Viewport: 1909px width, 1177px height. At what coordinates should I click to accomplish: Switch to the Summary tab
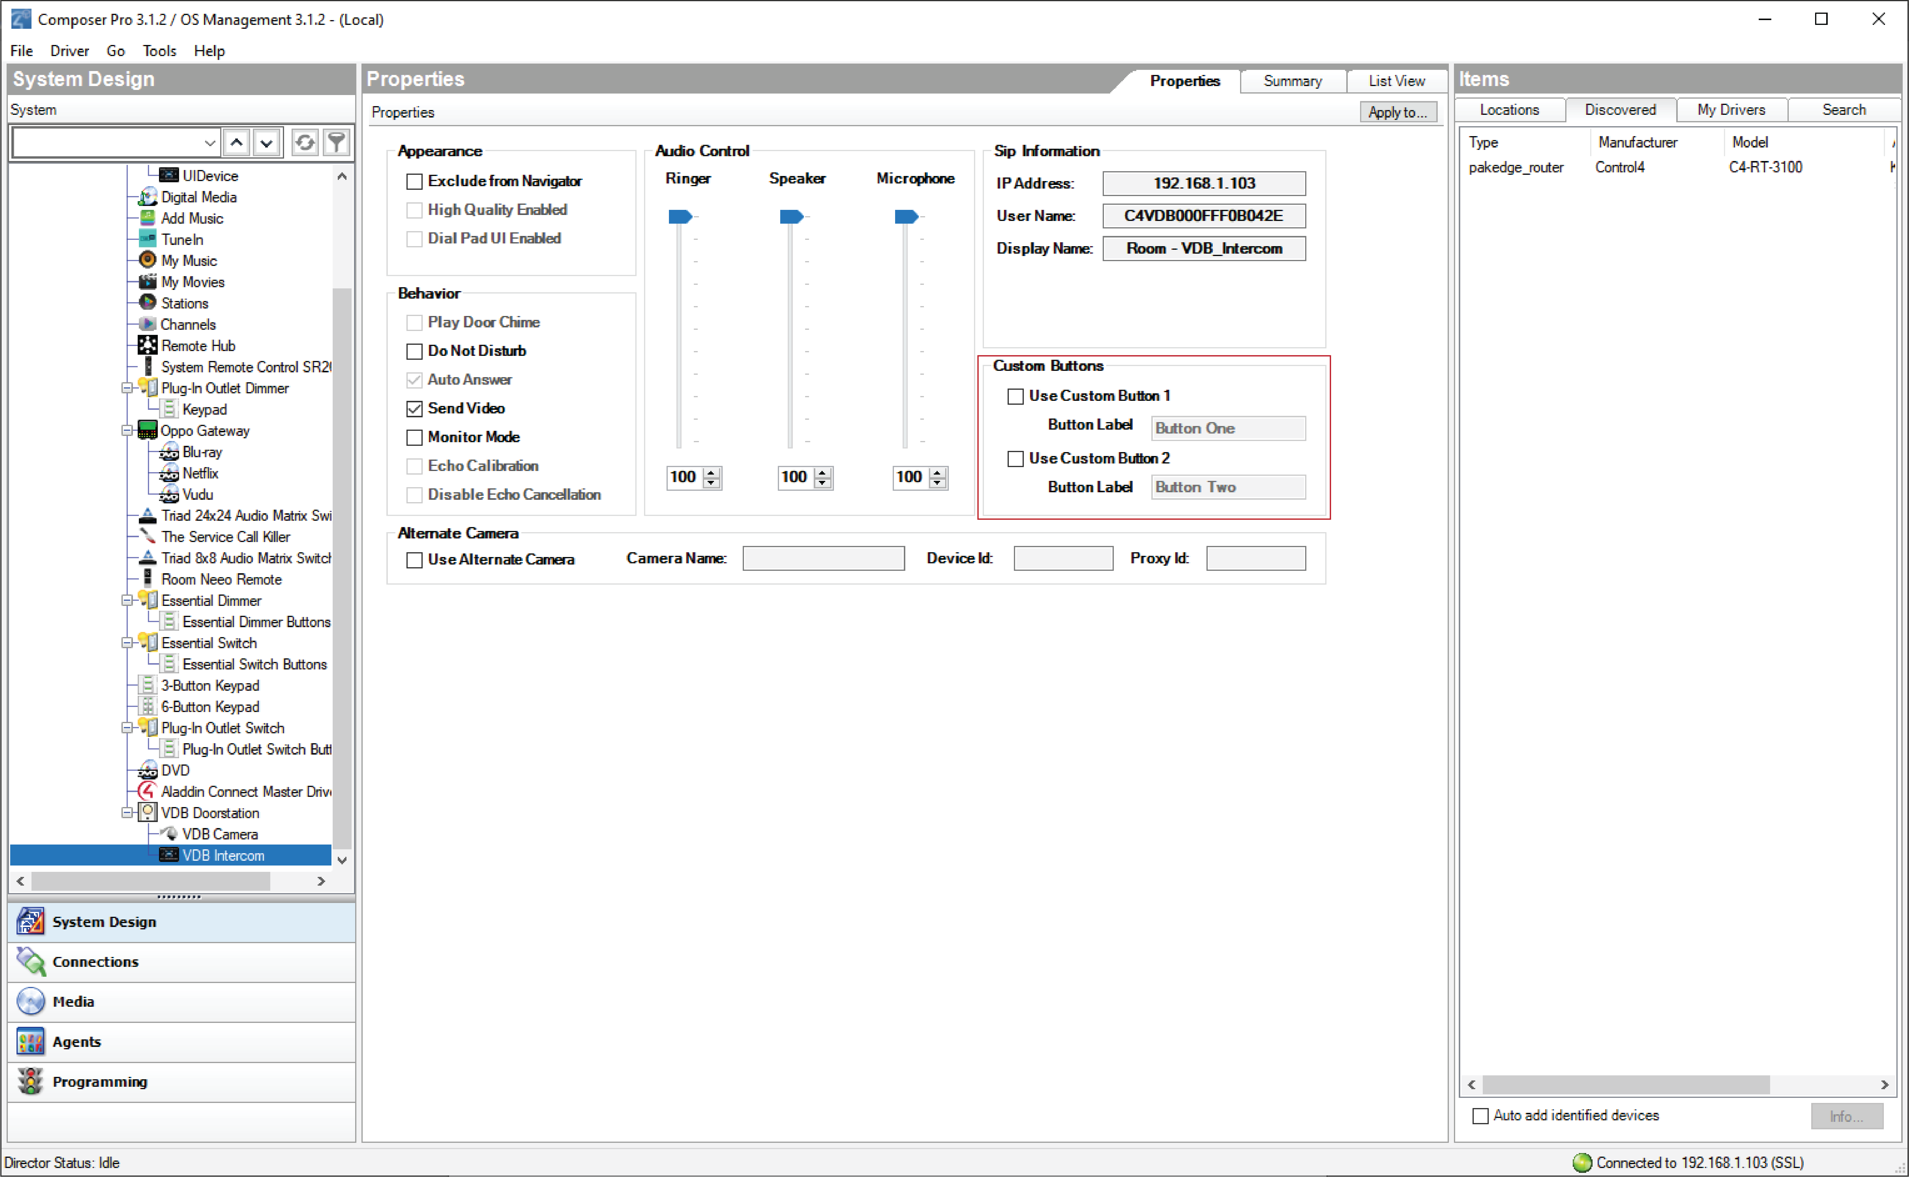point(1292,81)
